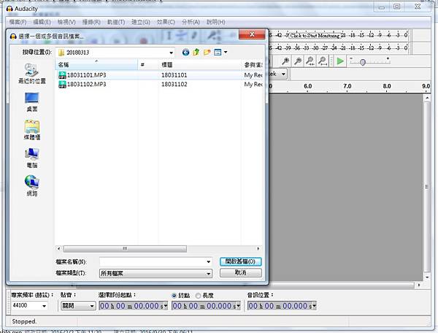The width and height of the screenshot is (438, 333).
Task: Click the Audacity Fit Selection zoom icon
Action: [x=310, y=61]
